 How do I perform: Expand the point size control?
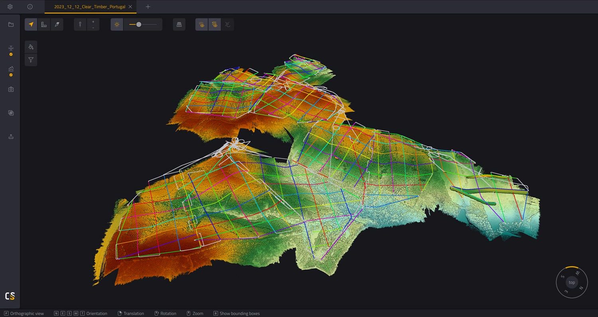93,24
